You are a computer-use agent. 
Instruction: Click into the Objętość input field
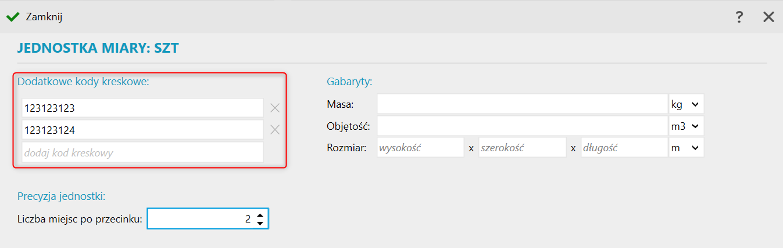click(522, 126)
